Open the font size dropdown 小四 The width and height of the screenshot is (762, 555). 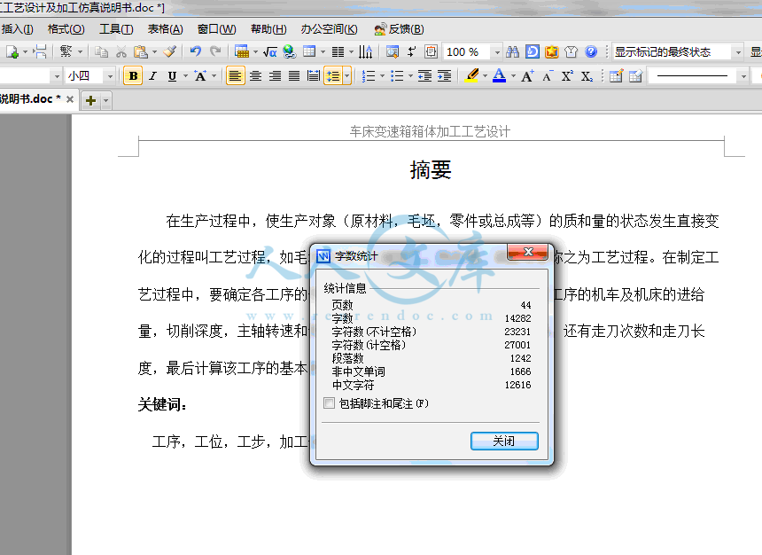110,76
